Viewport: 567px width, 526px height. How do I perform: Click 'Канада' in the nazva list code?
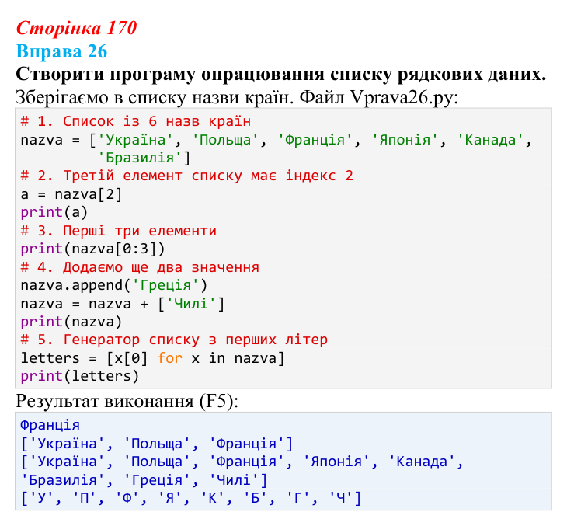490,140
